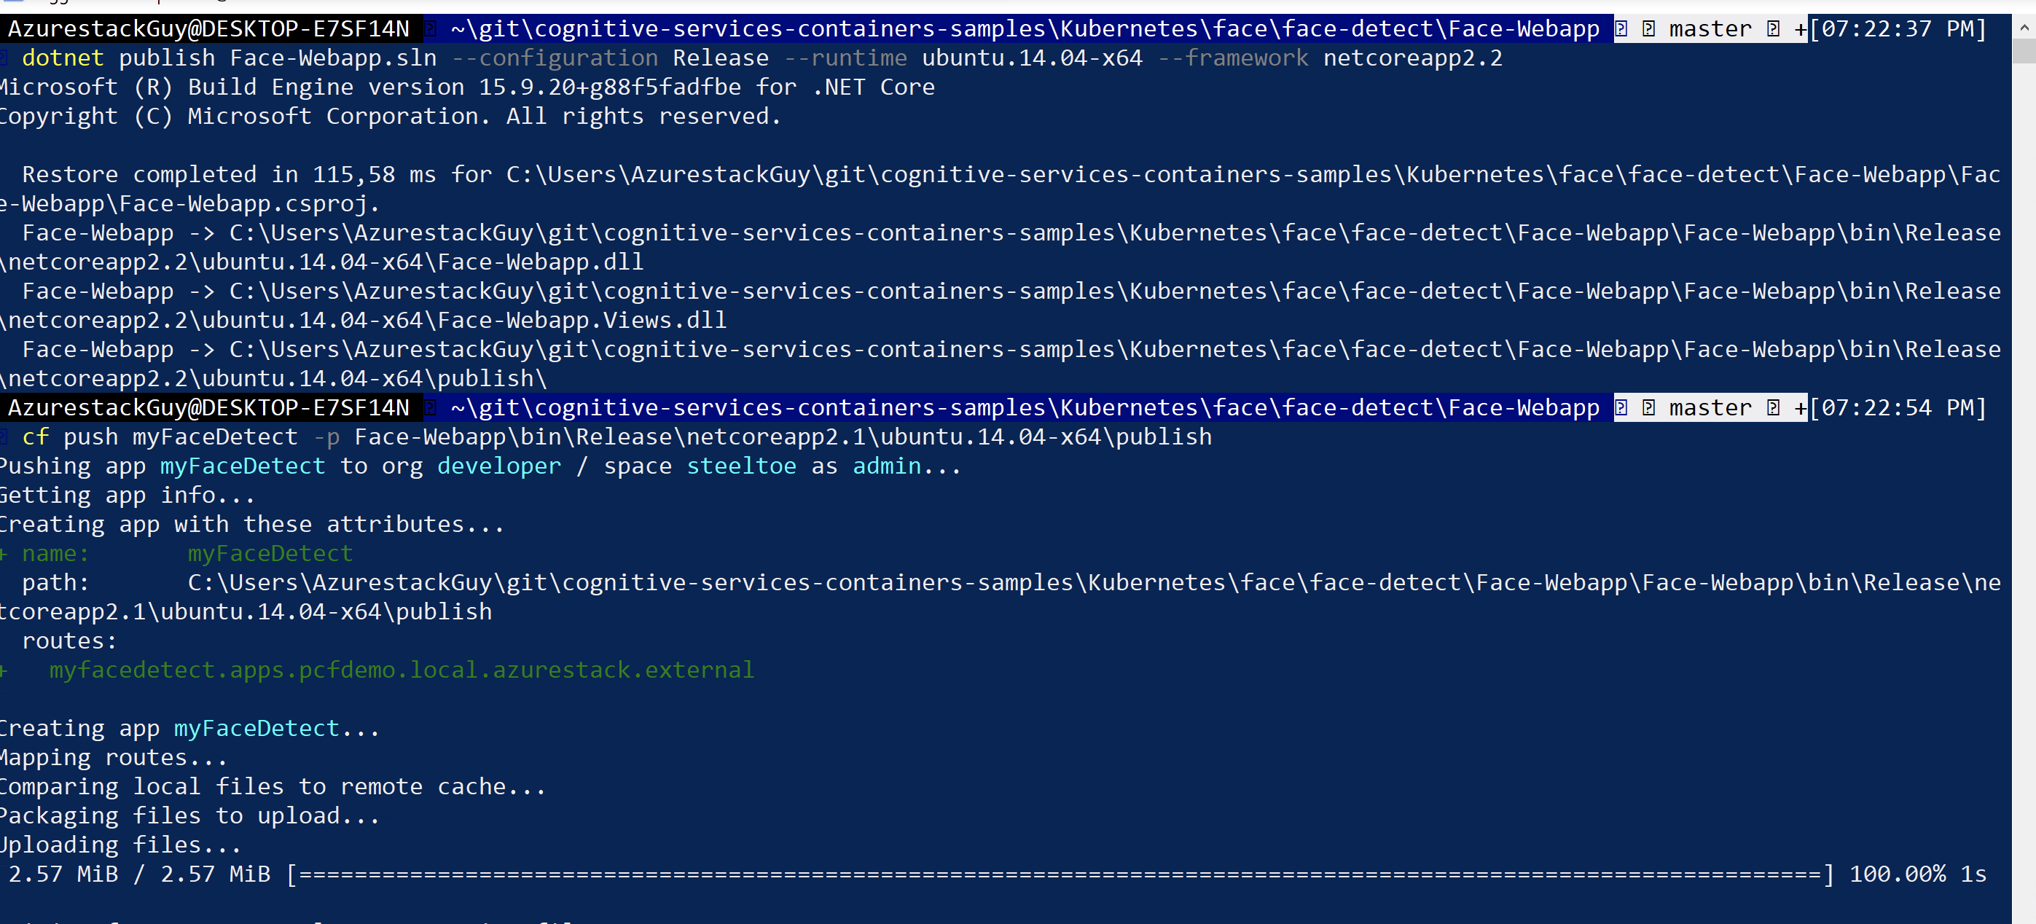Image resolution: width=2036 pixels, height=924 pixels.
Task: Click 'netcoreapp2.2' framework argument
Action: [1412, 58]
